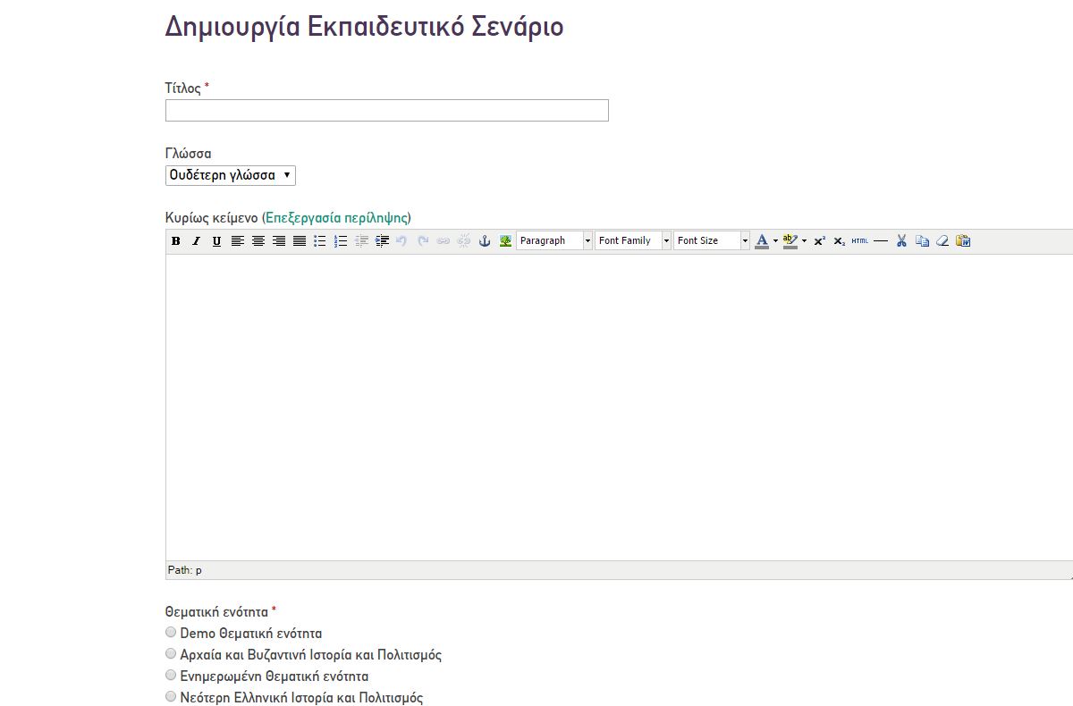The width and height of the screenshot is (1073, 706).
Task: Select 'Νεότερη Ελληνική Ιστορία και Πολιτισμός' radio option
Action: [x=171, y=697]
